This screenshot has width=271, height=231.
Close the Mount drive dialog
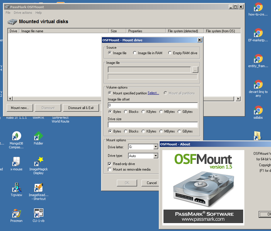tap(200, 40)
